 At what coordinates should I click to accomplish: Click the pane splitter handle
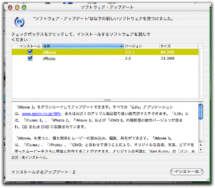107,100
